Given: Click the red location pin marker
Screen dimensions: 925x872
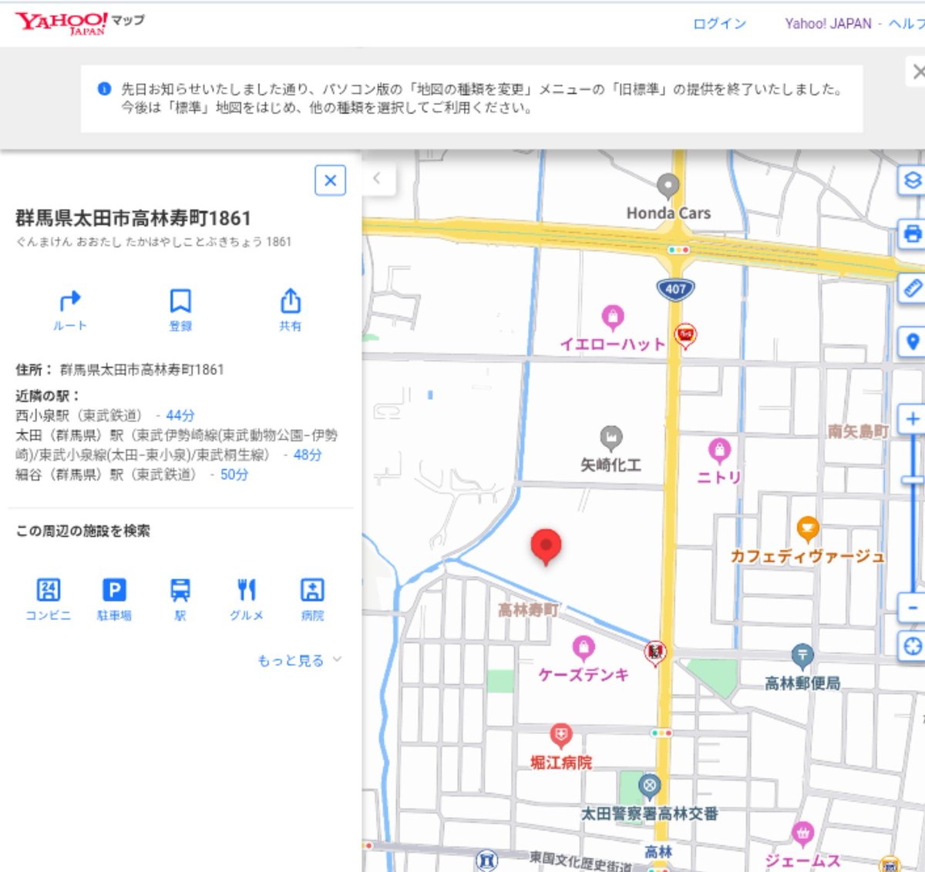Looking at the screenshot, I should point(546,547).
